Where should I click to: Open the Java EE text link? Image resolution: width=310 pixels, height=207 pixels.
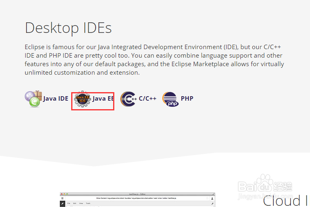pyautogui.click(x=103, y=99)
